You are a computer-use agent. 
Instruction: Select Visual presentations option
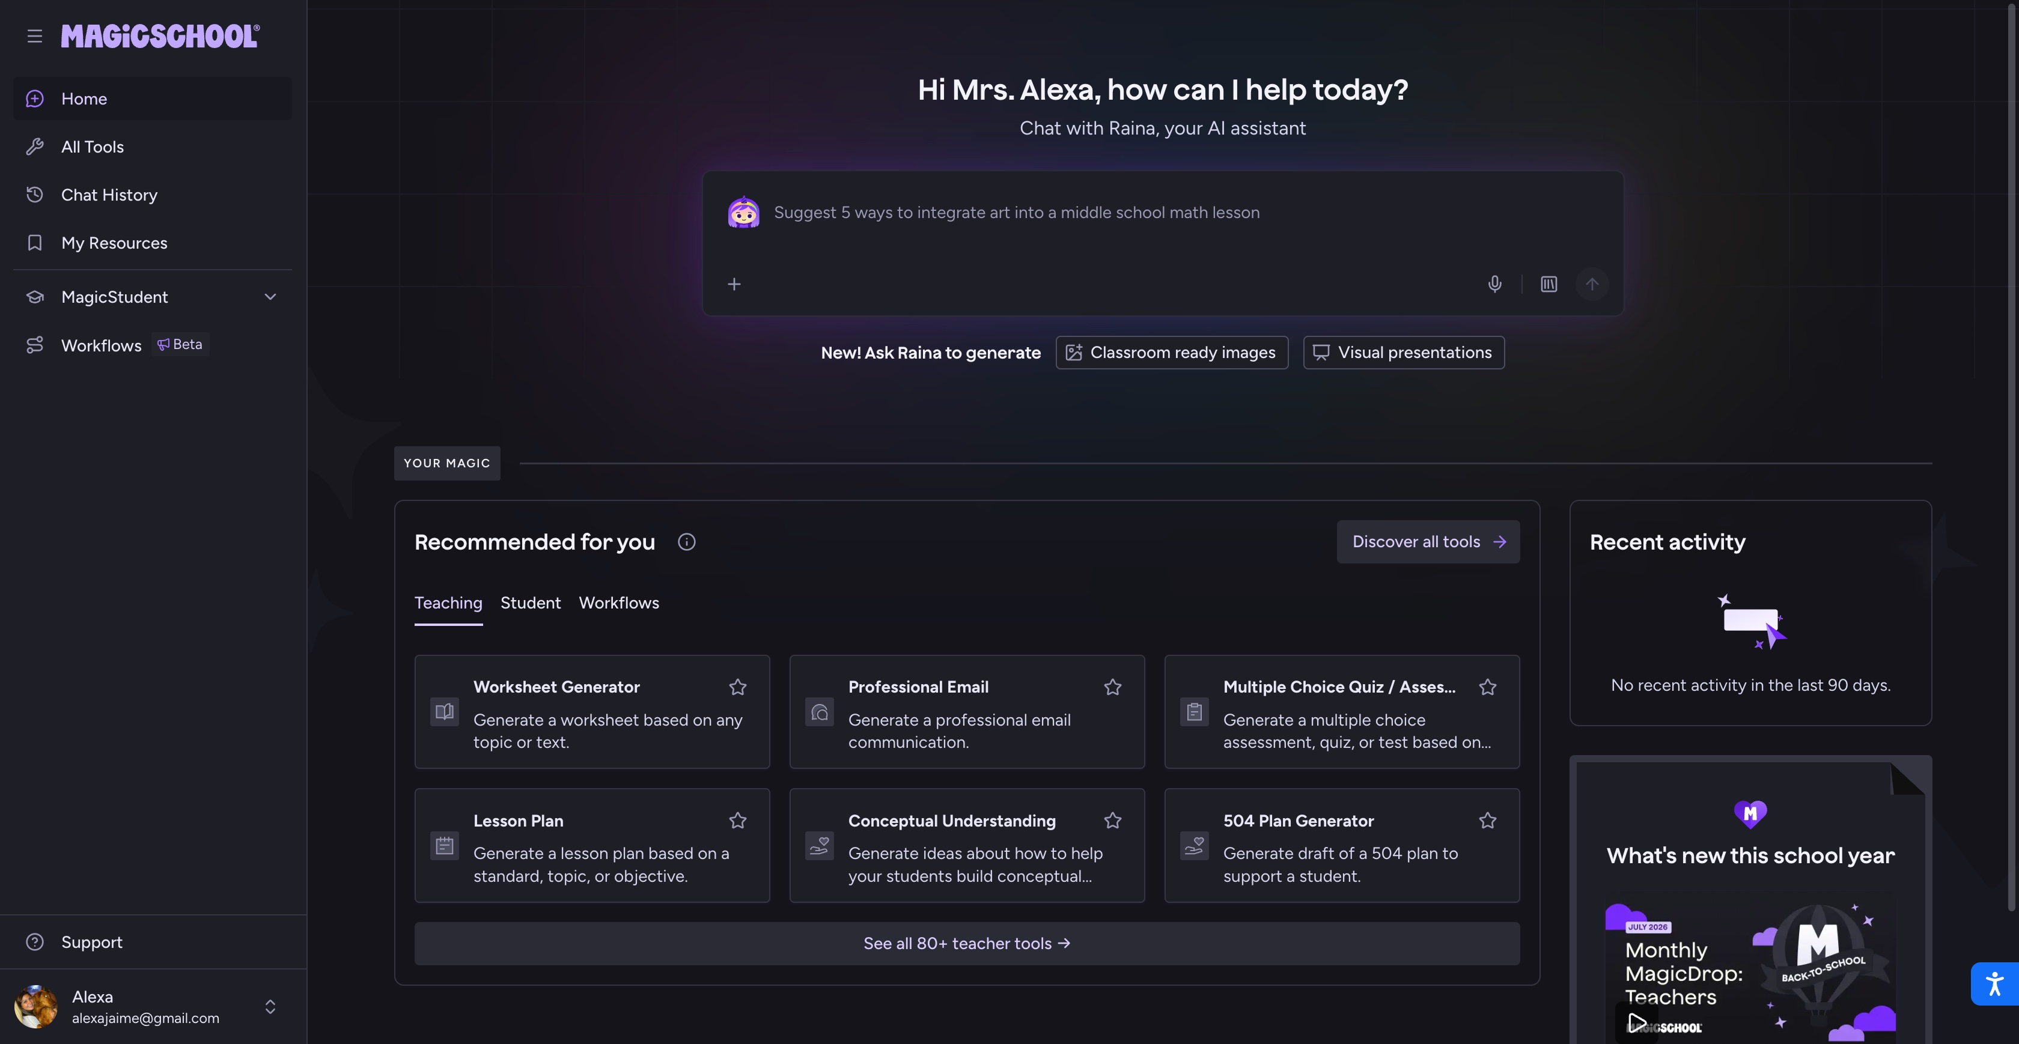tap(1404, 353)
